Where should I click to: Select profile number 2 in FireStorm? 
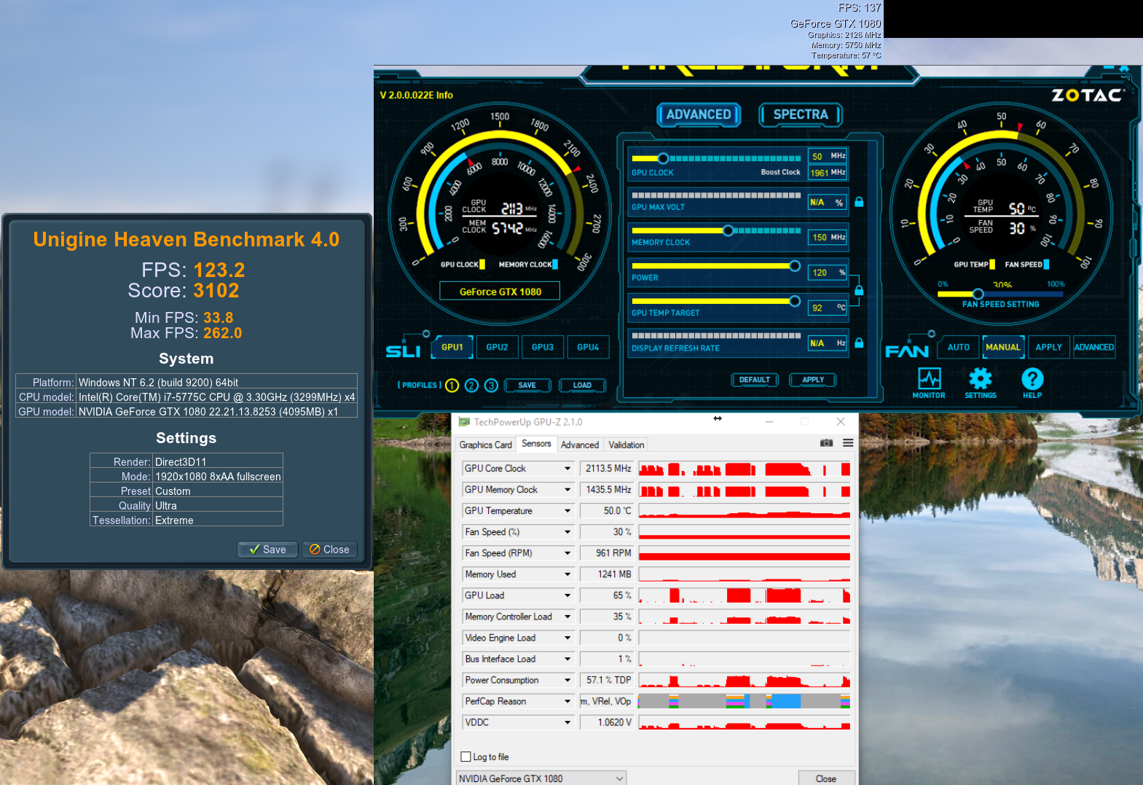(471, 386)
